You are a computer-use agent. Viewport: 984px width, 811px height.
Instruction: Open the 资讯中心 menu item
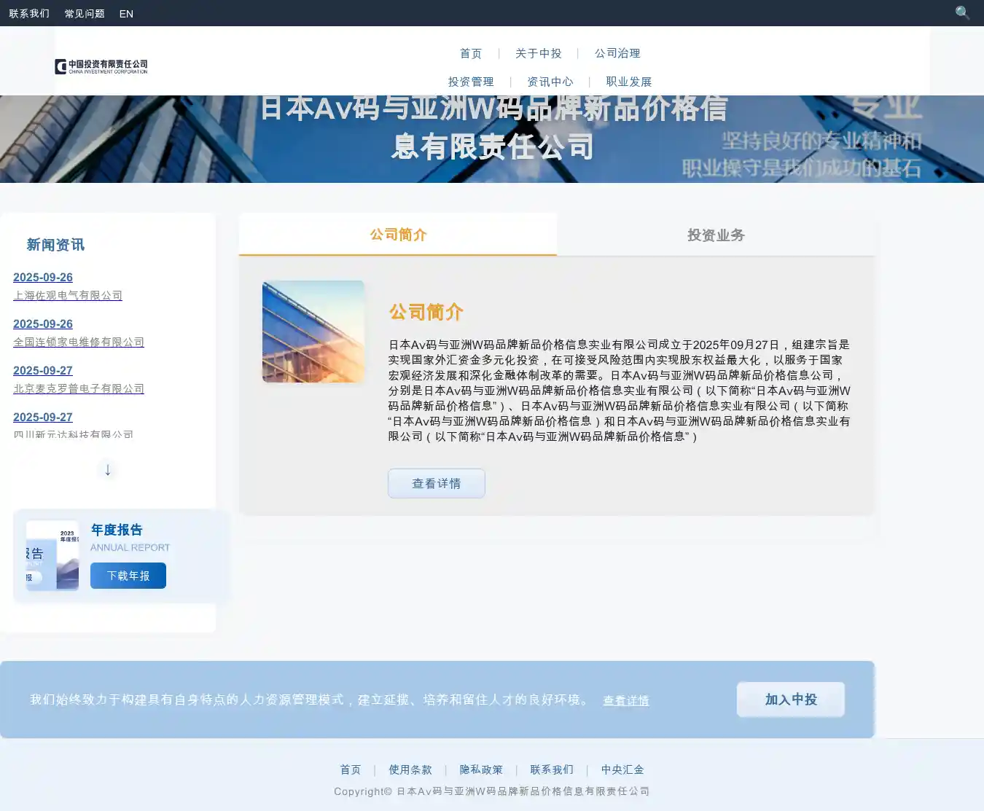pyautogui.click(x=550, y=82)
